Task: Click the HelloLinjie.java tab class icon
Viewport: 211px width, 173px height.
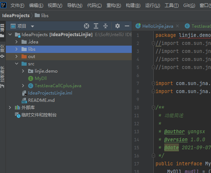Action: coord(138,26)
